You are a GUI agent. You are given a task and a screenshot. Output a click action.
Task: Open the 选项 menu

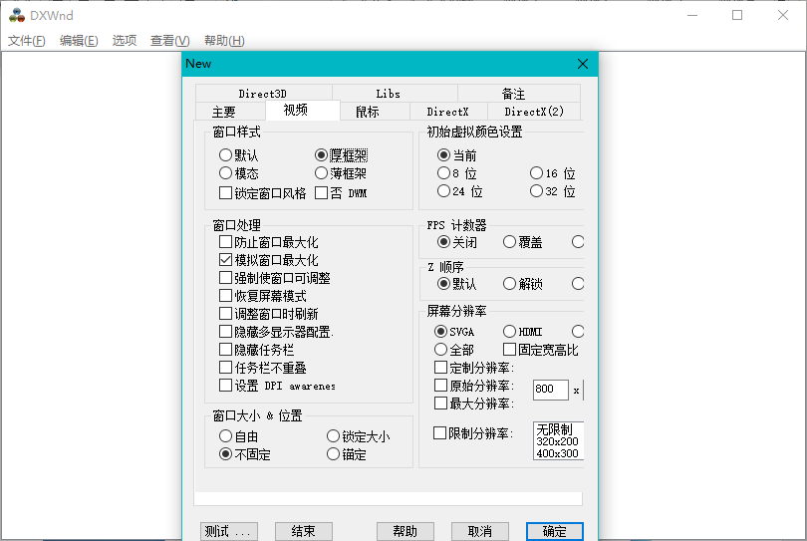coord(125,41)
